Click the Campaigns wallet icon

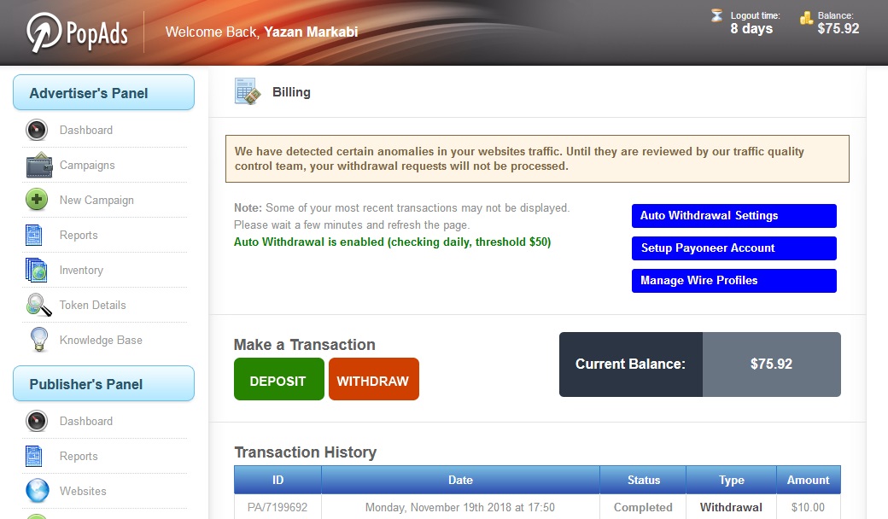39,165
